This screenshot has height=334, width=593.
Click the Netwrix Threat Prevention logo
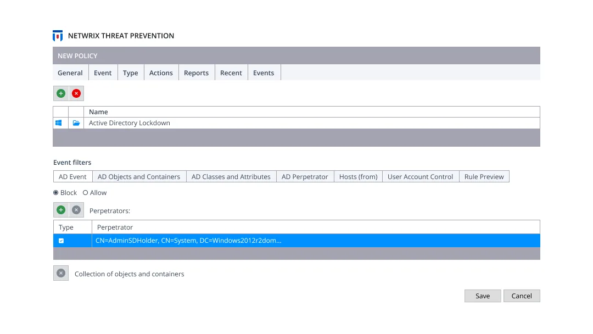[x=58, y=36]
